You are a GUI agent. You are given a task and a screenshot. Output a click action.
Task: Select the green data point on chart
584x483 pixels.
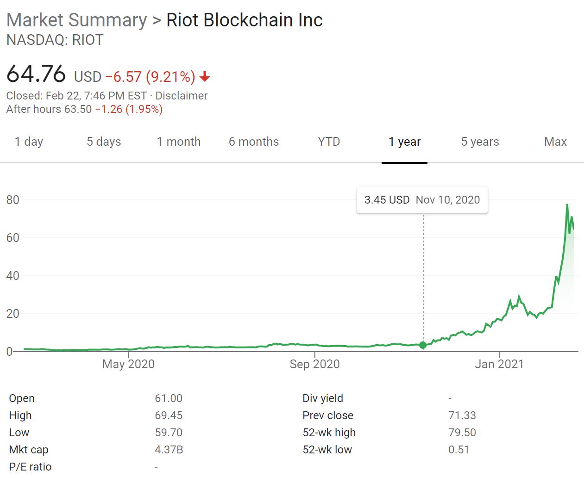tap(423, 345)
